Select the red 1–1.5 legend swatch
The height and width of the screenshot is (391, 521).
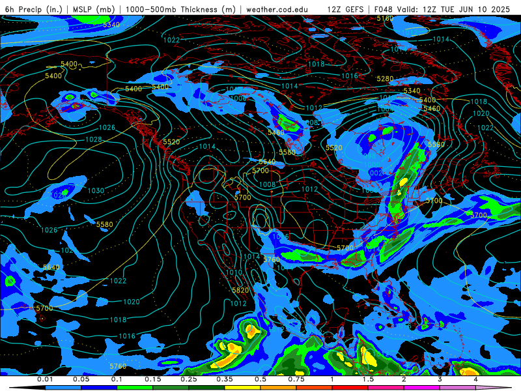click(350, 388)
